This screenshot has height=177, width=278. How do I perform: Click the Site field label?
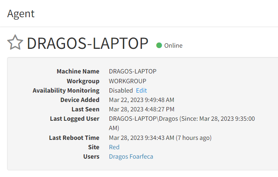[94, 147]
